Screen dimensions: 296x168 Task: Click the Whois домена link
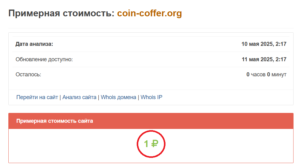pyautogui.click(x=118, y=97)
